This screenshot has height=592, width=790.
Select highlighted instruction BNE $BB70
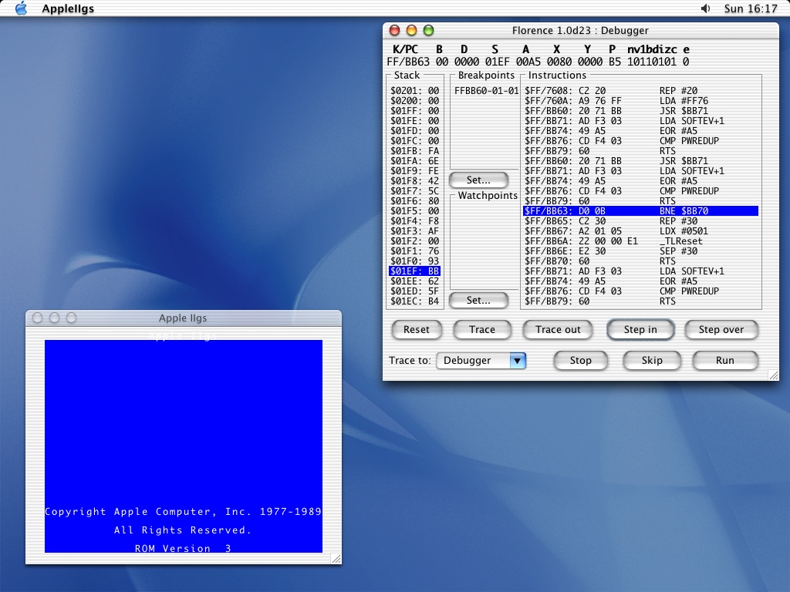coord(641,211)
